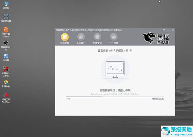Select the 系统安装 tab in installer
Screen dimensions: 193x137
(65, 39)
